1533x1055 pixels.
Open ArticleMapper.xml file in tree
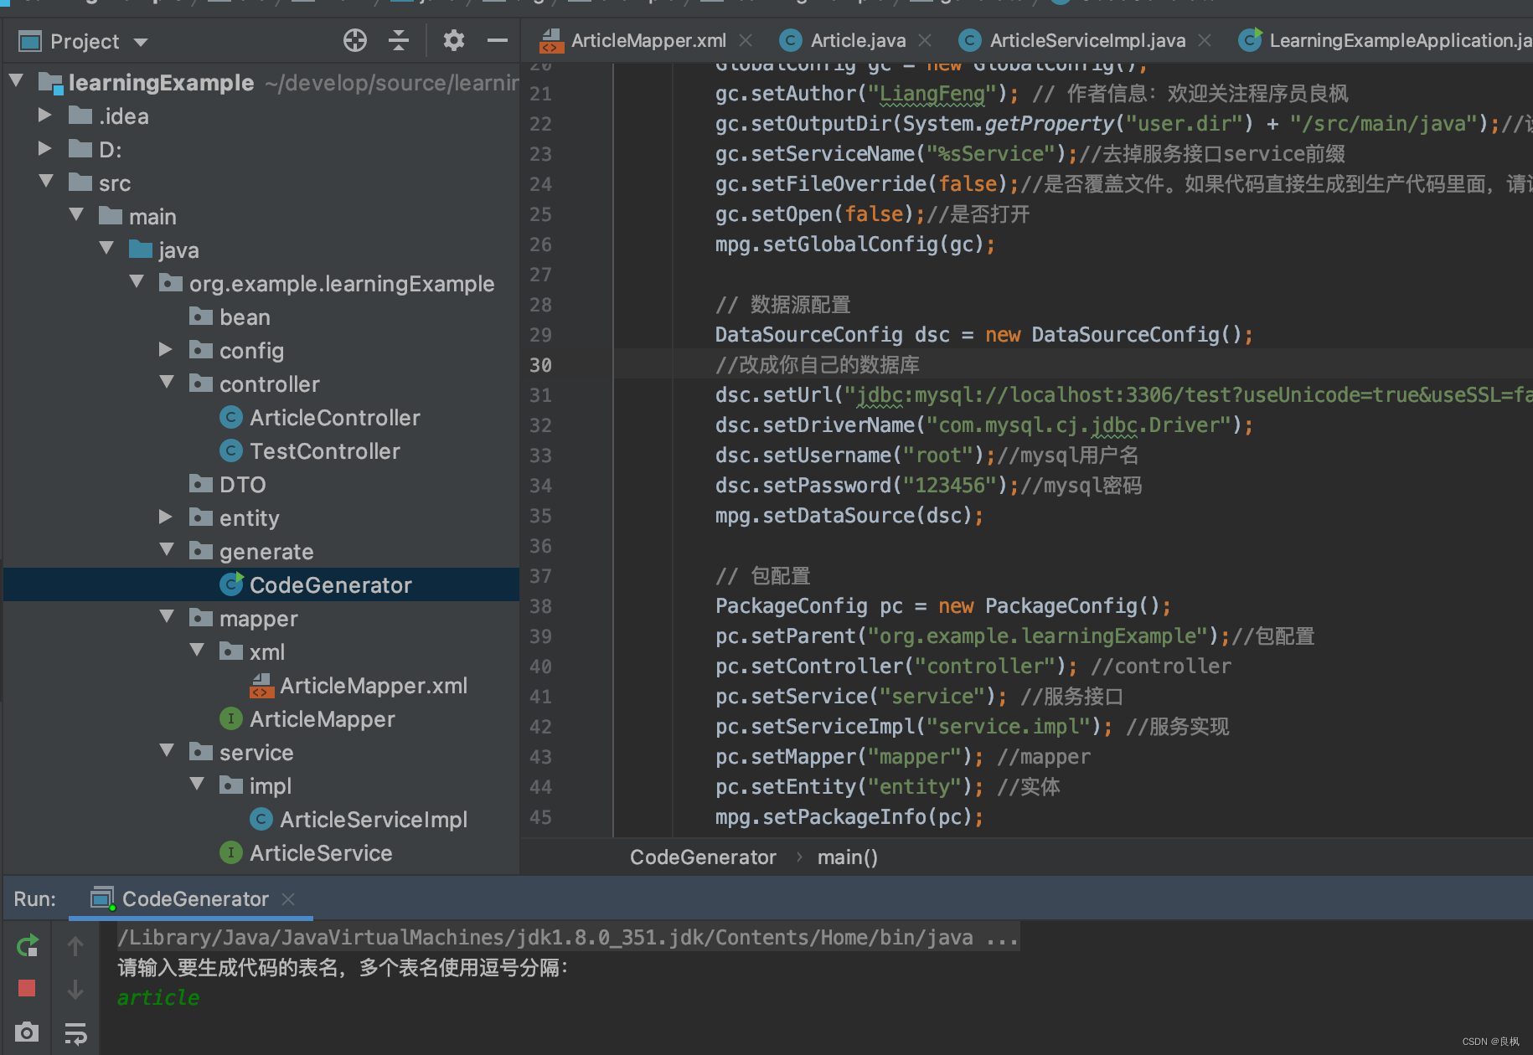pos(373,686)
